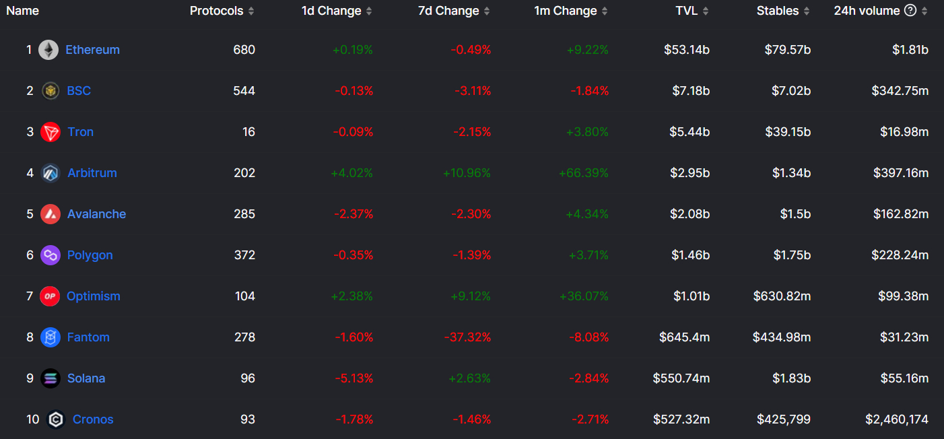Click the Polygon chain logo icon
944x439 pixels.
coord(50,255)
